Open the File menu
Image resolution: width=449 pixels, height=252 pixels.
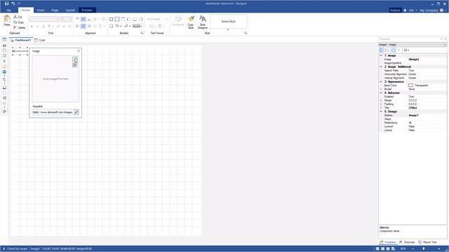tap(8, 10)
